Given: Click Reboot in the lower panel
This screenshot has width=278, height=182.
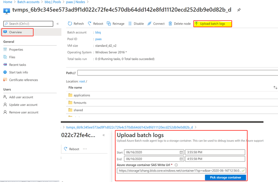Looking at the screenshot, I should tap(72, 149).
